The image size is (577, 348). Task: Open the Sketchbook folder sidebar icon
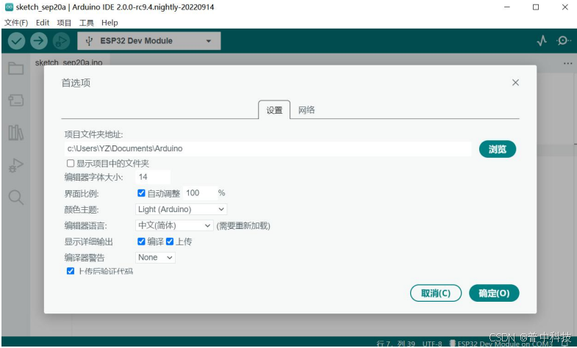tap(16, 68)
